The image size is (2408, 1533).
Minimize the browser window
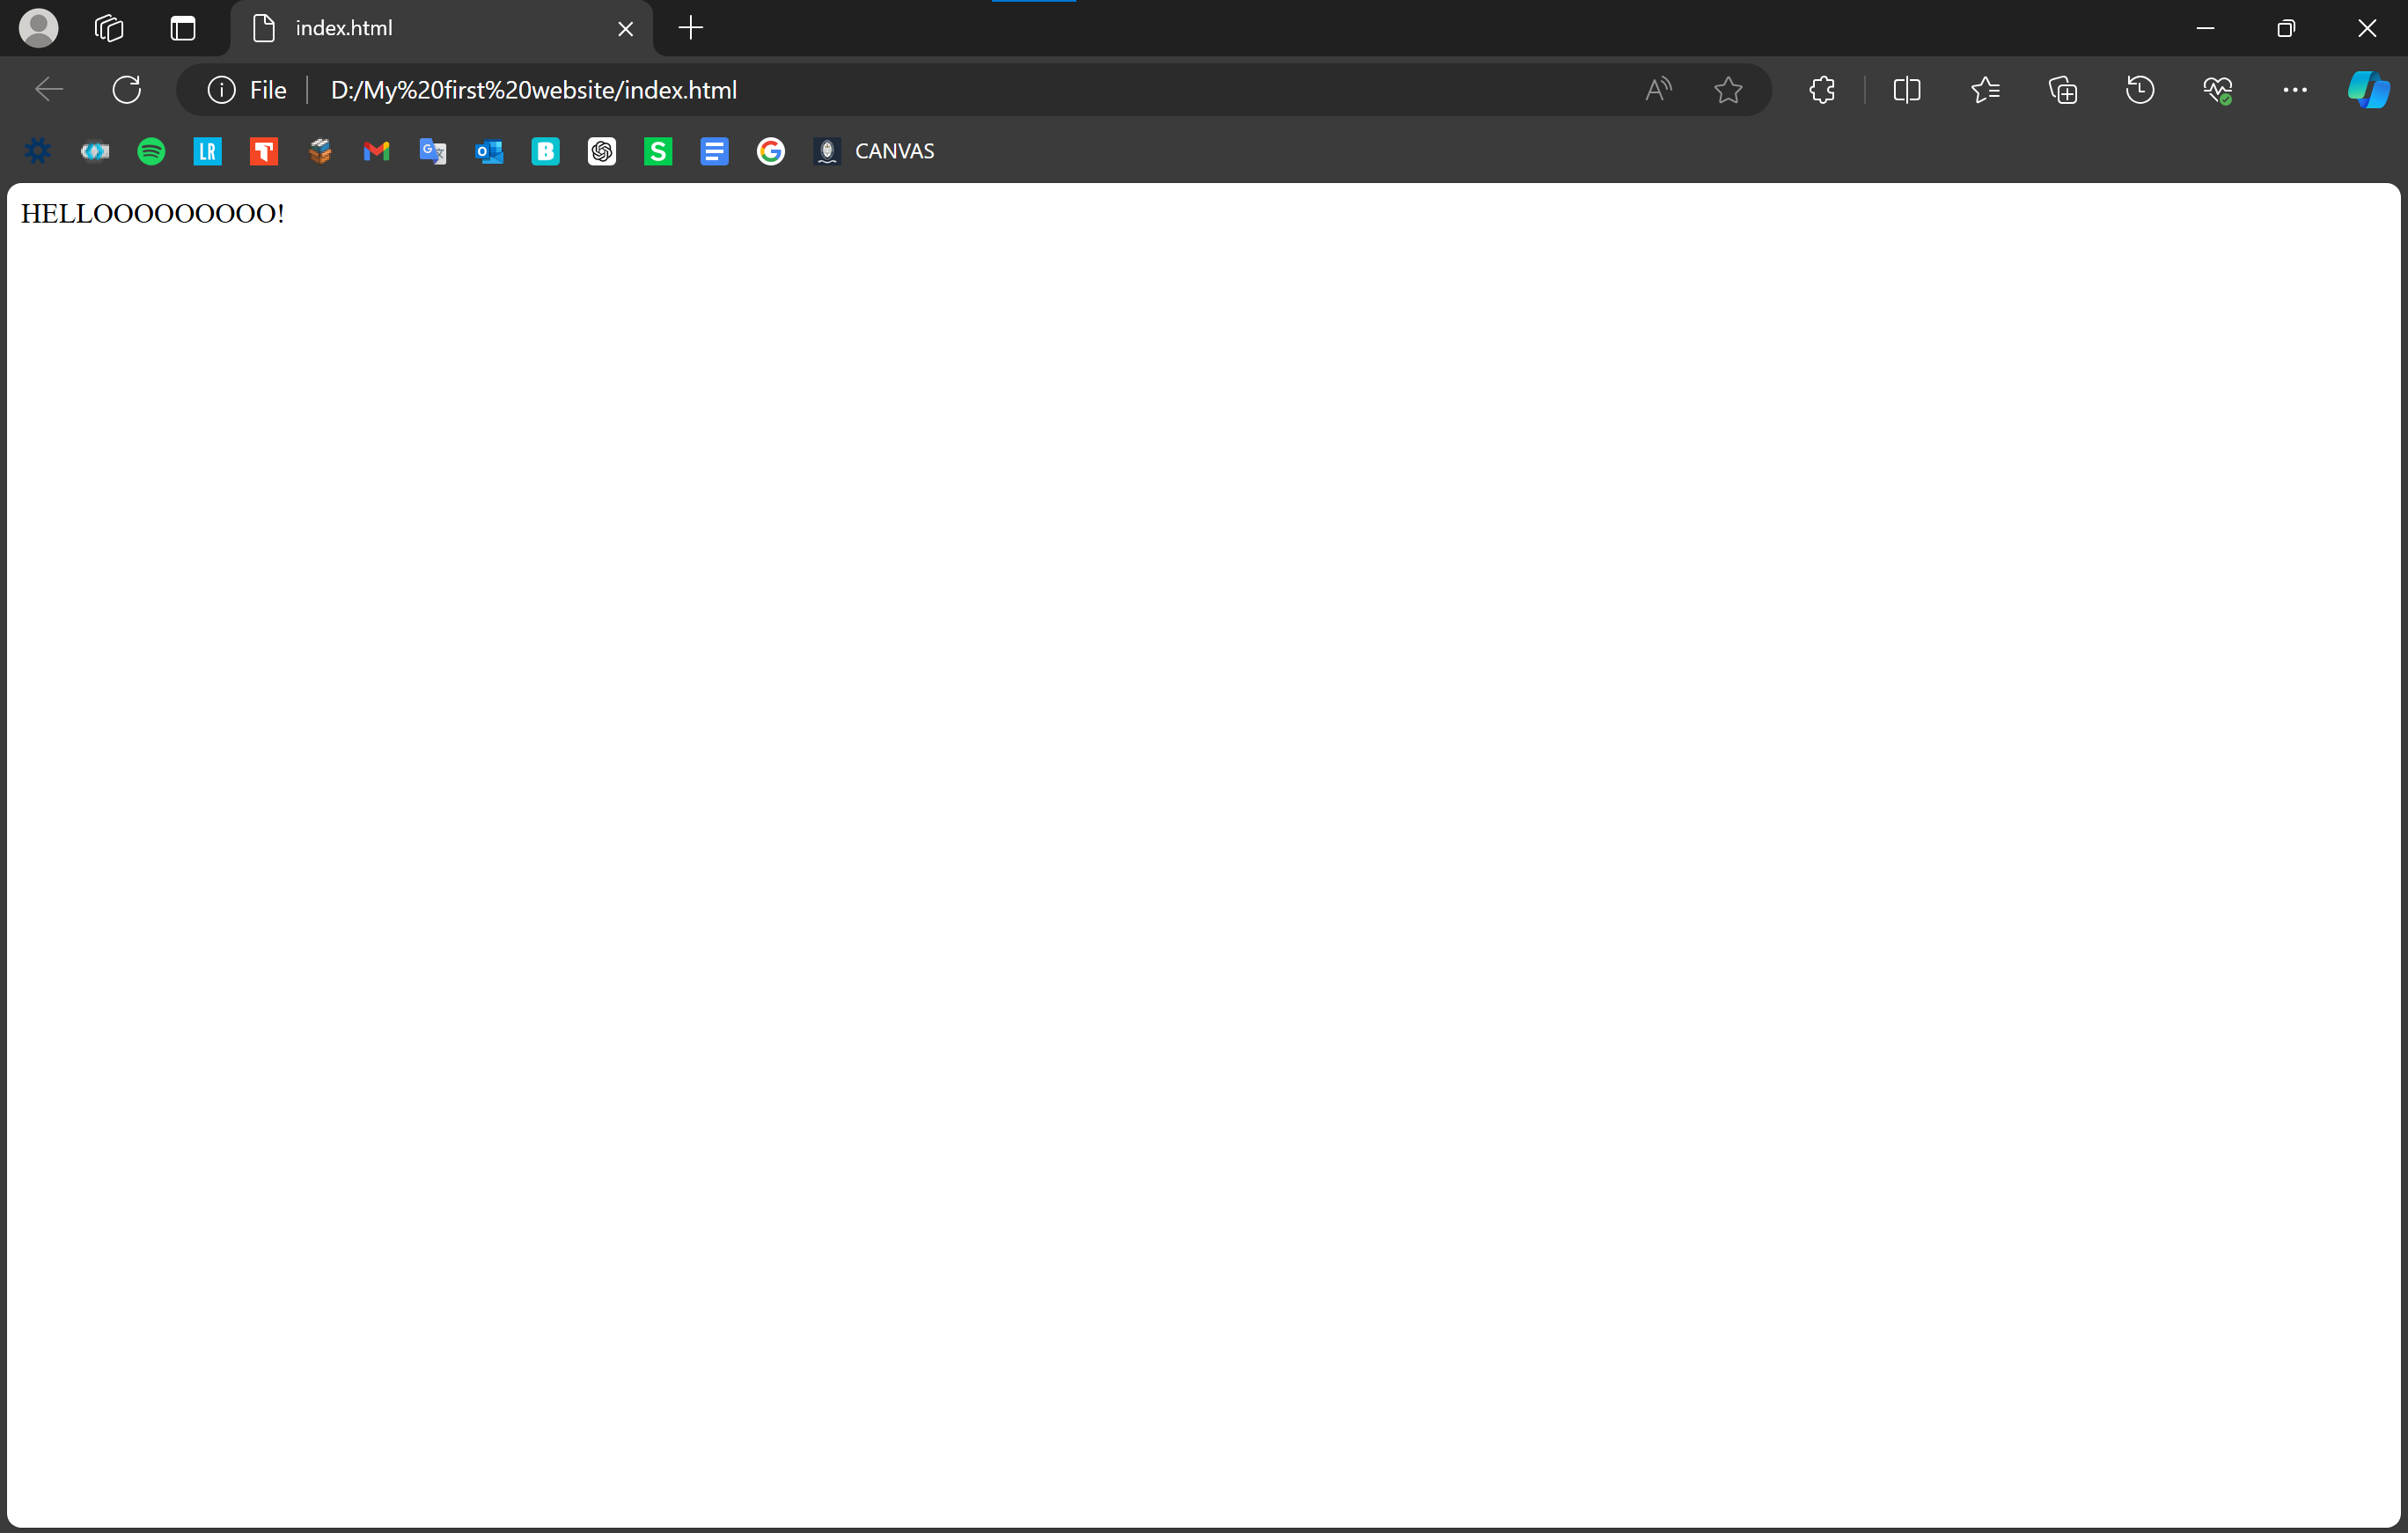(2205, 28)
